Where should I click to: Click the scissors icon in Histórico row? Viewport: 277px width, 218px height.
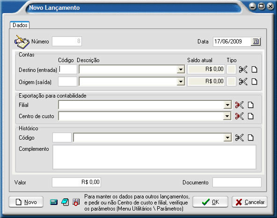coord(240,138)
